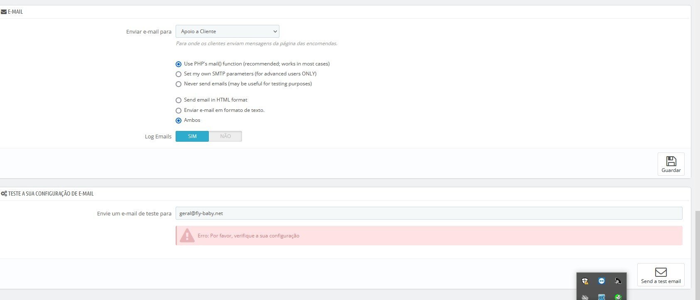Click the 'Send a test email' button
700x300 pixels.
point(661,275)
